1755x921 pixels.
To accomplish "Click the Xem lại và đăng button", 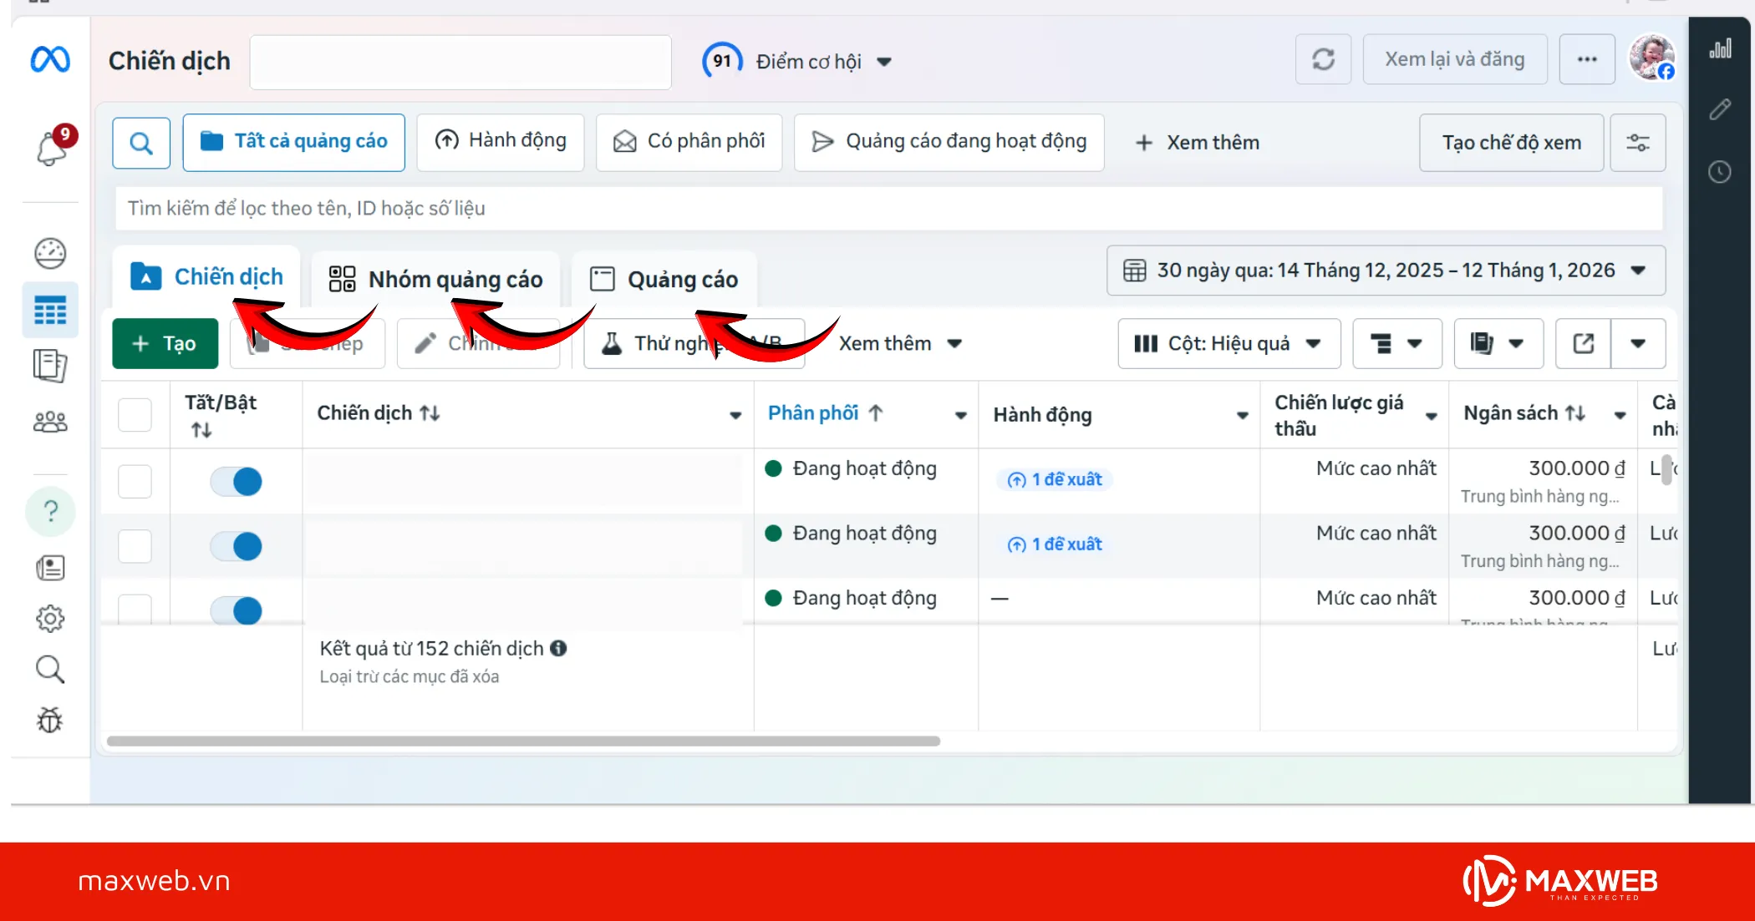I will pyautogui.click(x=1454, y=58).
